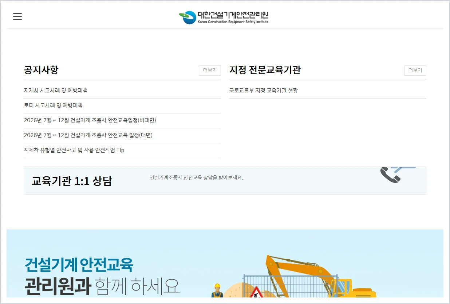Go to home via site logo

[x=224, y=17]
